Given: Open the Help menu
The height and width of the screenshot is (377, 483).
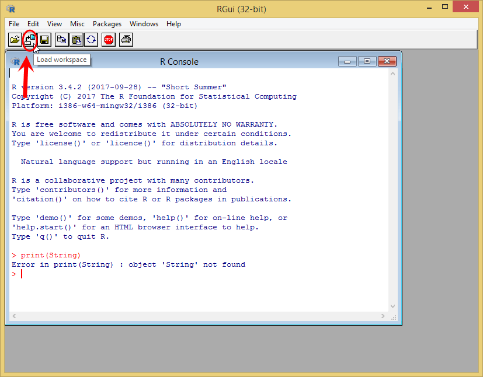Looking at the screenshot, I should [x=173, y=24].
